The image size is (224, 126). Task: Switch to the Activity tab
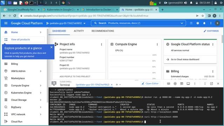click(x=79, y=31)
